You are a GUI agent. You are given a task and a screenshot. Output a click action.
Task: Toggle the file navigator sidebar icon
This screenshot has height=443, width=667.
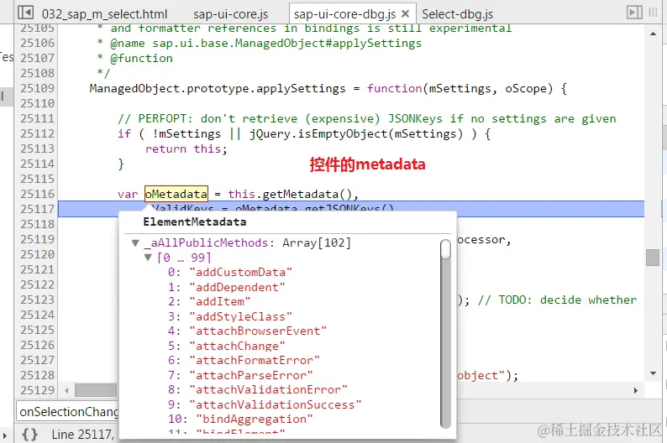pyautogui.click(x=25, y=13)
